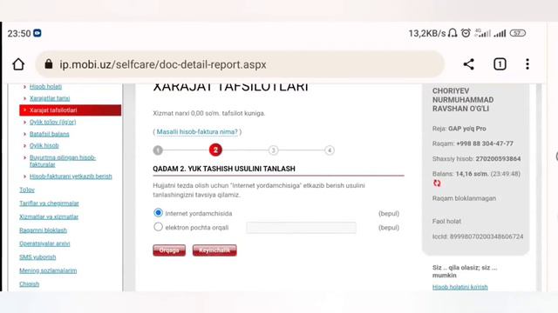Tap the padlock security icon
The image size is (558, 313).
49,64
